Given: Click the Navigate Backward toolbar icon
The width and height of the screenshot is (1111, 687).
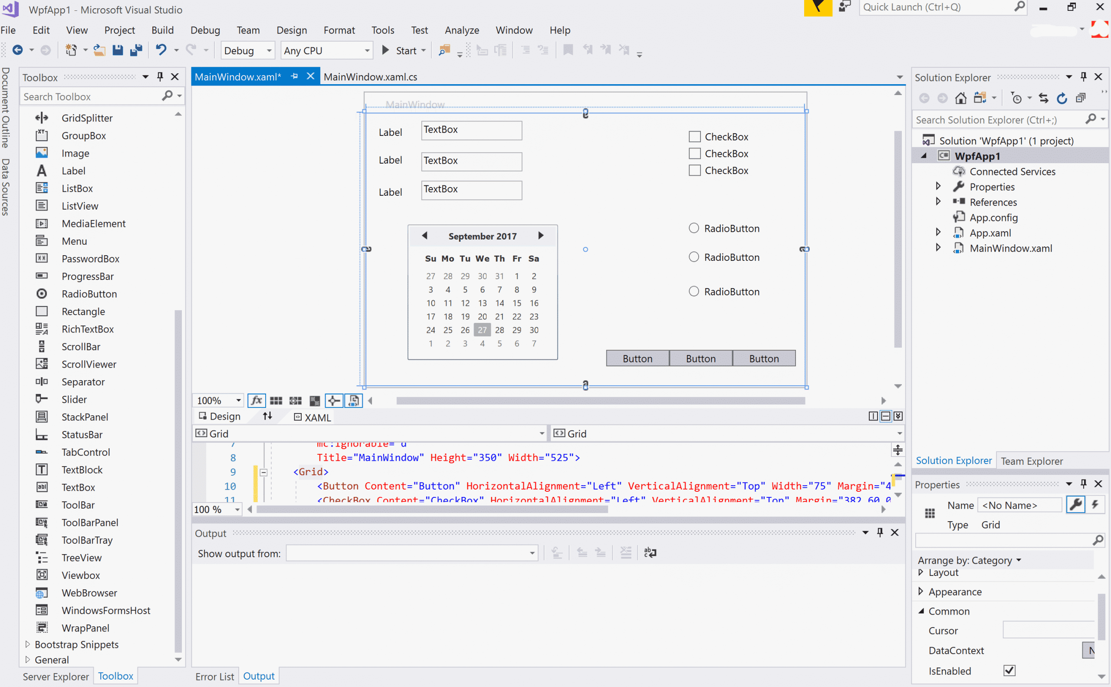Looking at the screenshot, I should (x=18, y=50).
